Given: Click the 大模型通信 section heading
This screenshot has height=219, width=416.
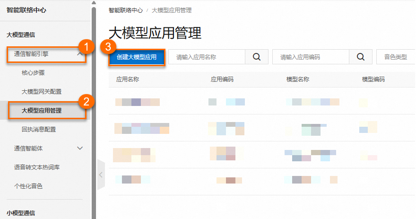Looking at the screenshot, I should pos(21,35).
